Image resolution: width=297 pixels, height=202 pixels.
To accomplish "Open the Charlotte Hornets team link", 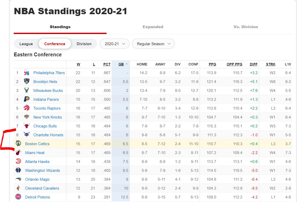I will [48, 135].
